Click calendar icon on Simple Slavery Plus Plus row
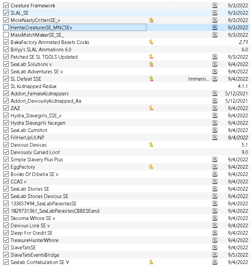The width and height of the screenshot is (250, 266). (x=215, y=159)
